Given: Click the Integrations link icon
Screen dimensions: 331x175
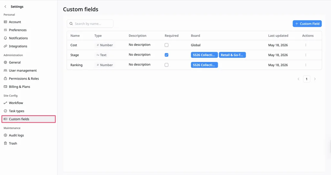Looking at the screenshot, I should [5, 46].
